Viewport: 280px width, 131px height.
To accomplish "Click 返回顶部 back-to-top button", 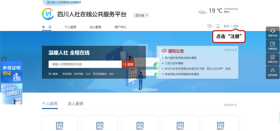I will pos(272,72).
